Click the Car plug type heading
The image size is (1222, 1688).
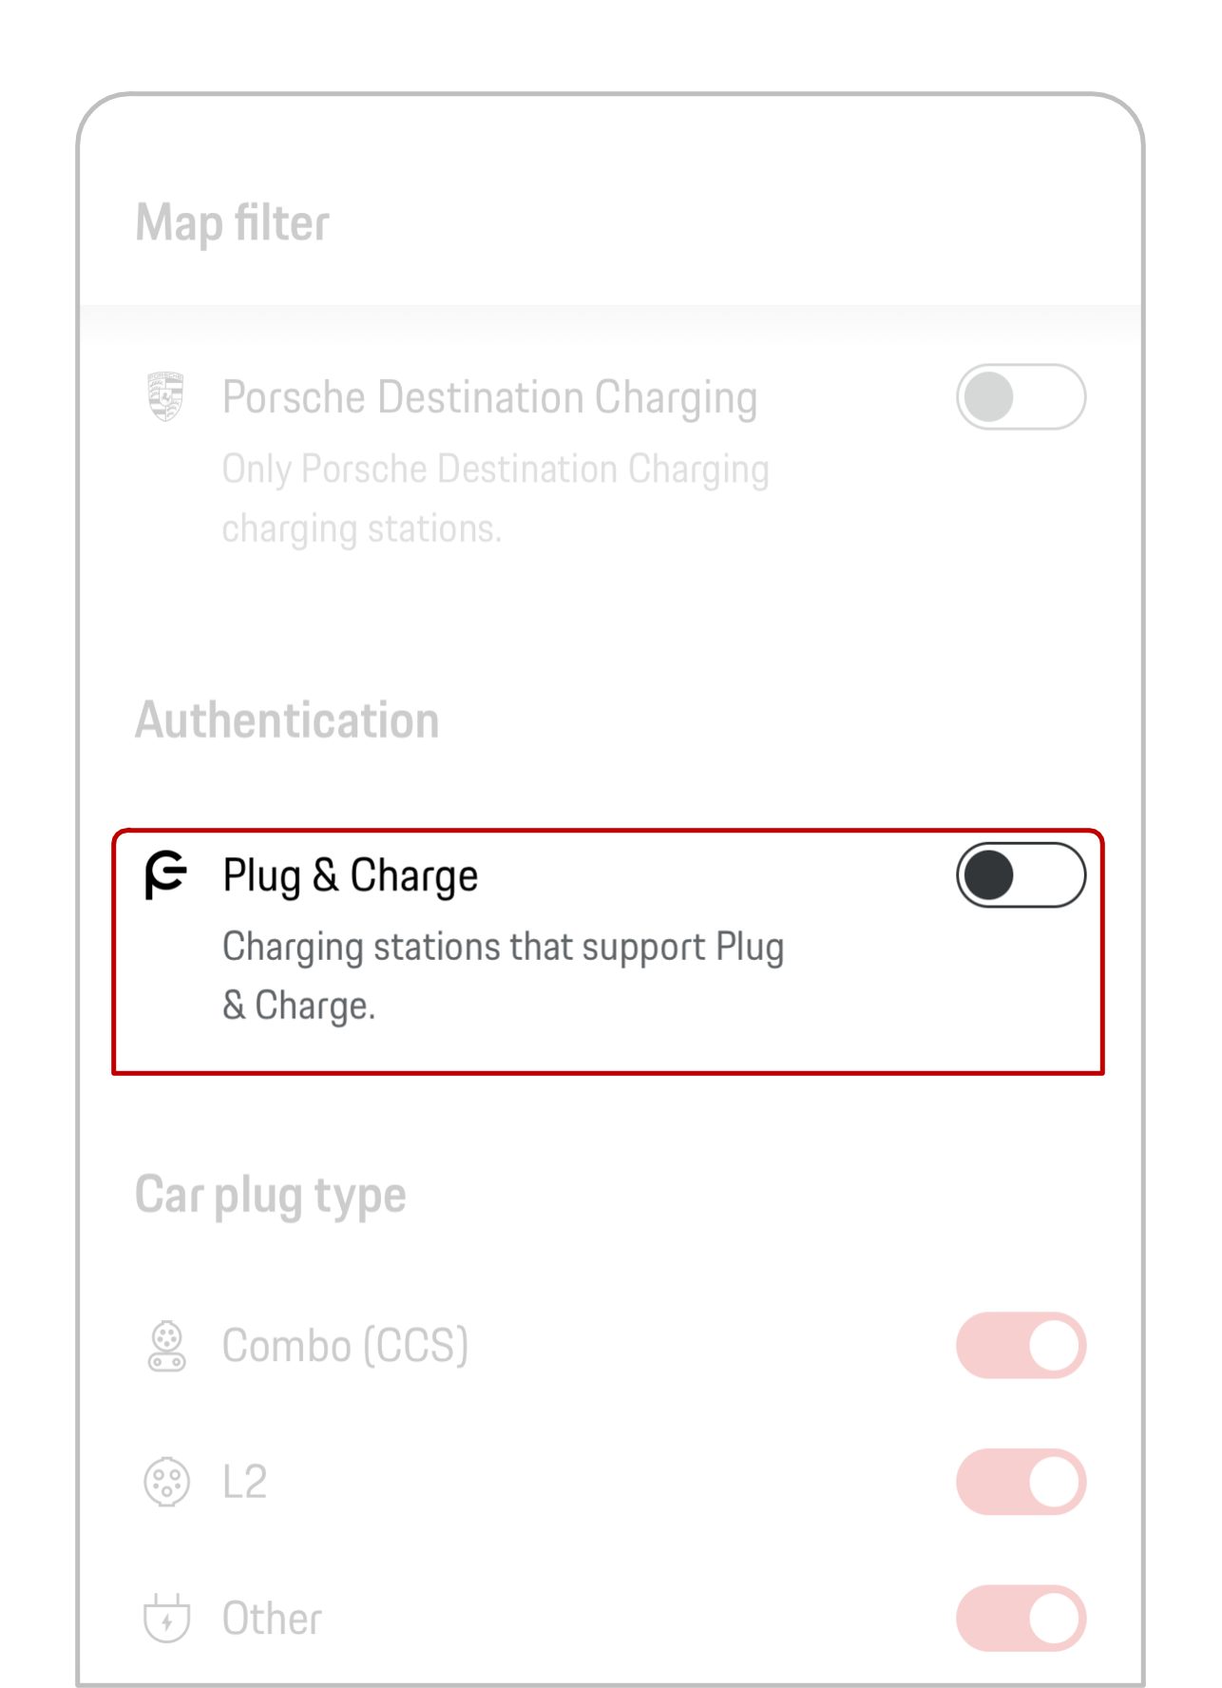(271, 1196)
